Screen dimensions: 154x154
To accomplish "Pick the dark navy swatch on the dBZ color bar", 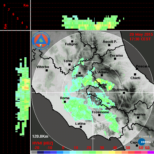I will coord(40,152).
